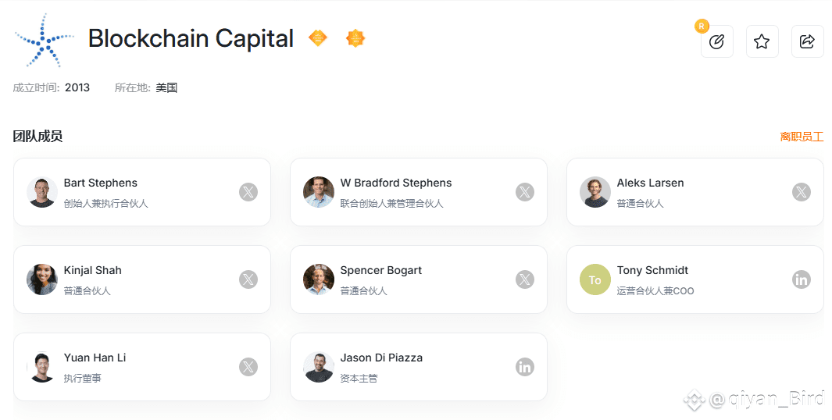Click the second orange badge beside title

[355, 38]
